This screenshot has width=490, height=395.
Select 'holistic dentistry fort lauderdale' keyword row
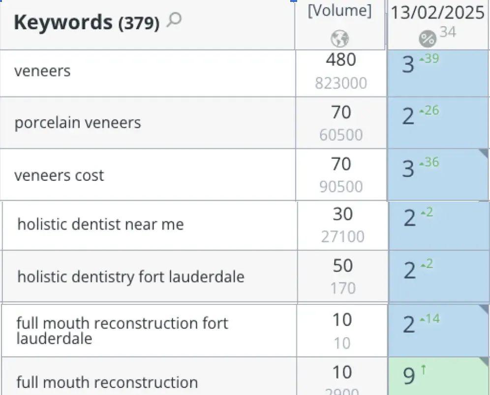point(131,276)
